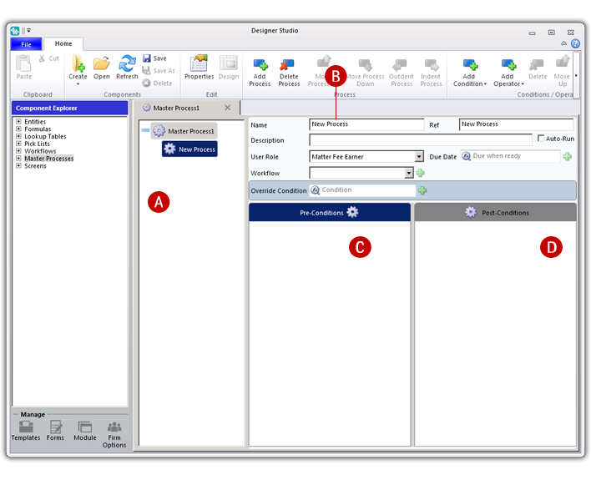
Task: Click the Refresh components icon
Action: pyautogui.click(x=127, y=63)
